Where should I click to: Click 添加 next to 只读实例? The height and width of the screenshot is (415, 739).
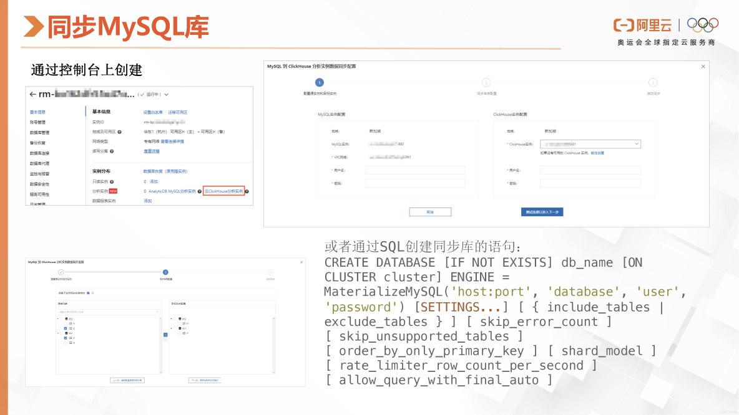[154, 181]
